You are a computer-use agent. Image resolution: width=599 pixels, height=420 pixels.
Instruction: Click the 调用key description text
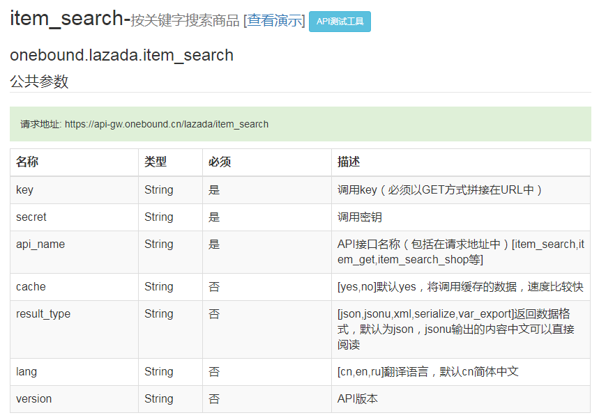(x=439, y=190)
